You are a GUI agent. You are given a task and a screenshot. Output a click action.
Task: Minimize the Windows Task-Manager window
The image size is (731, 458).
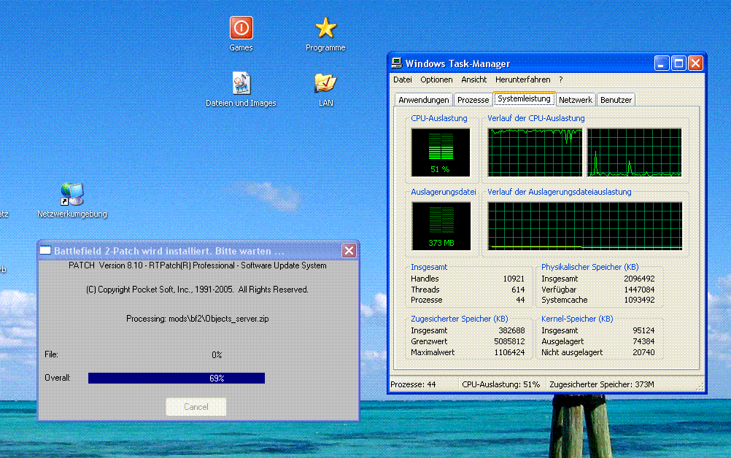pos(662,63)
